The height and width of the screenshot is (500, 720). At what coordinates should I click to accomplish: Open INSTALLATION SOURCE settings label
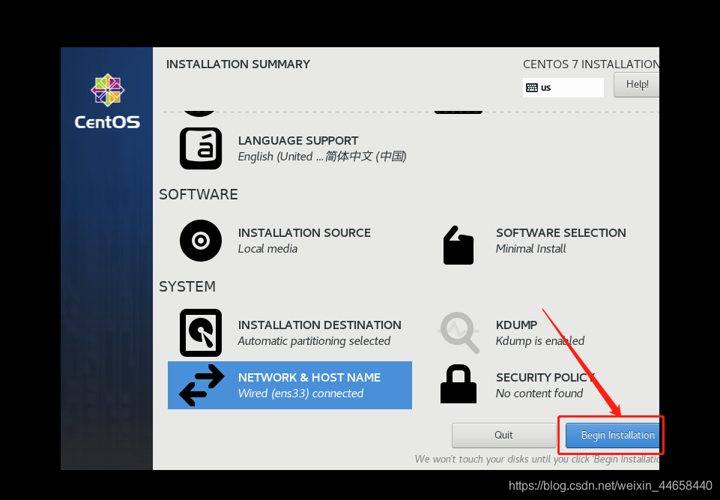coord(304,233)
